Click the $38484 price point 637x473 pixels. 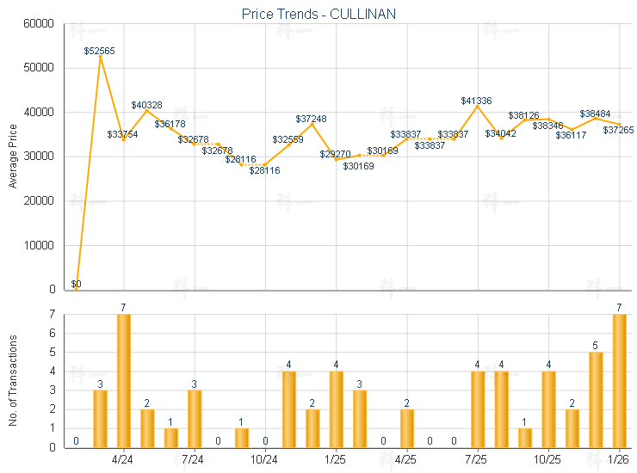tap(596, 118)
